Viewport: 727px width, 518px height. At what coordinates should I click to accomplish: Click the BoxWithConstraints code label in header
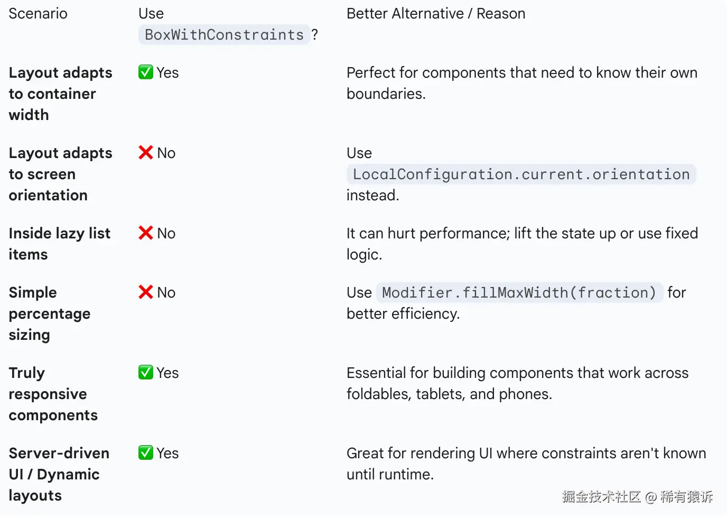pyautogui.click(x=224, y=35)
